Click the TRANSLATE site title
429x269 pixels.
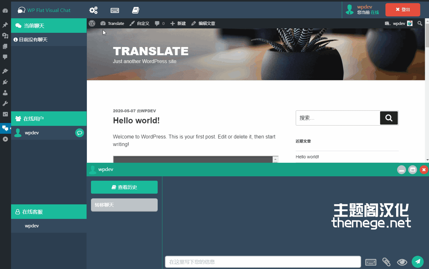151,51
